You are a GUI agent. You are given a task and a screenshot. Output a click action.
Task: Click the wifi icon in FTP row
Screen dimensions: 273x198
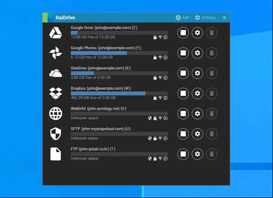[x=160, y=158]
